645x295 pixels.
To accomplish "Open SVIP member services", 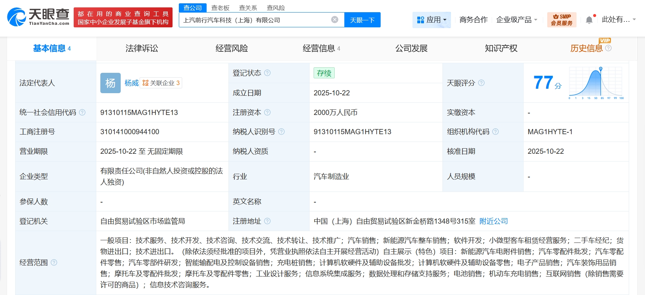I will coord(561,20).
